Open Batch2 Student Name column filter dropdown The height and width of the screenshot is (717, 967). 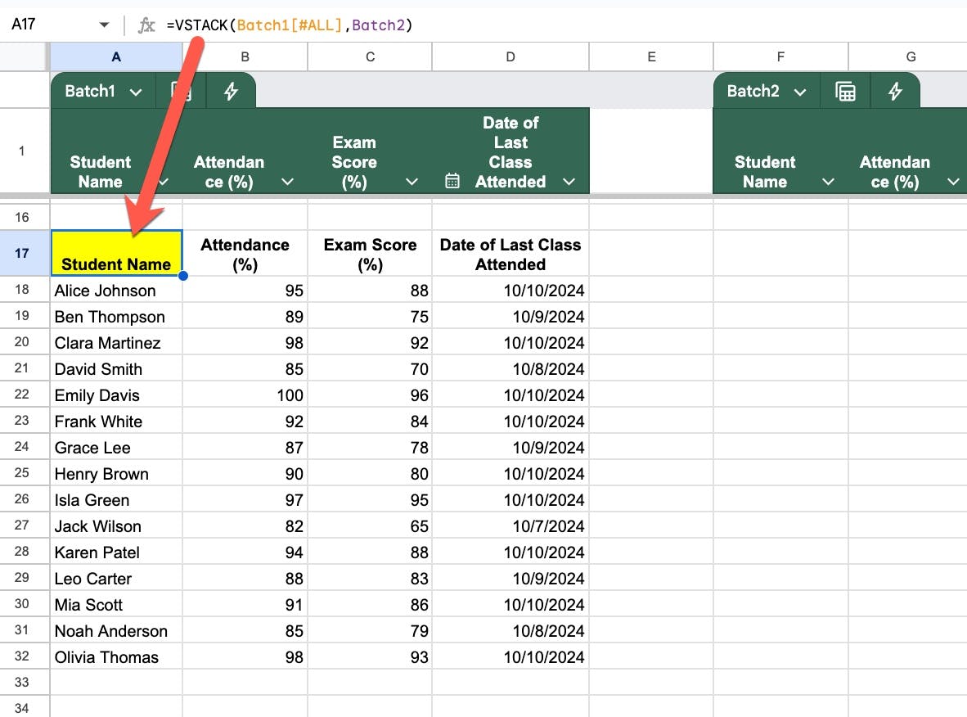828,182
